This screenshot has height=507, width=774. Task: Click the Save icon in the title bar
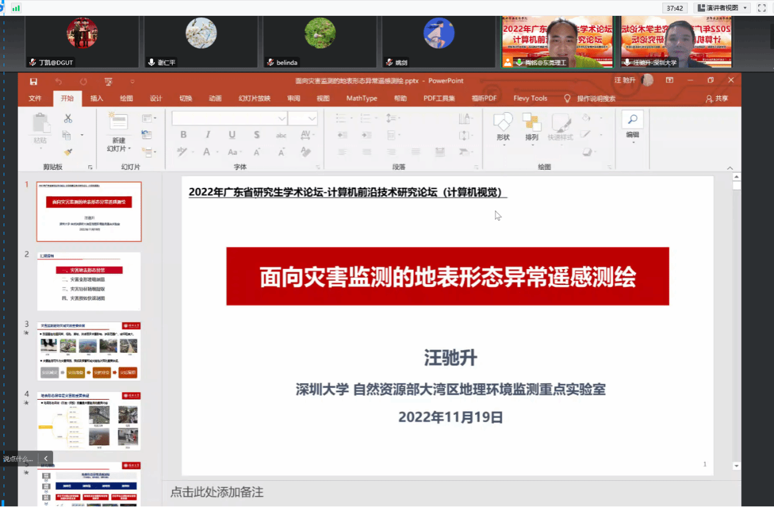pos(34,81)
